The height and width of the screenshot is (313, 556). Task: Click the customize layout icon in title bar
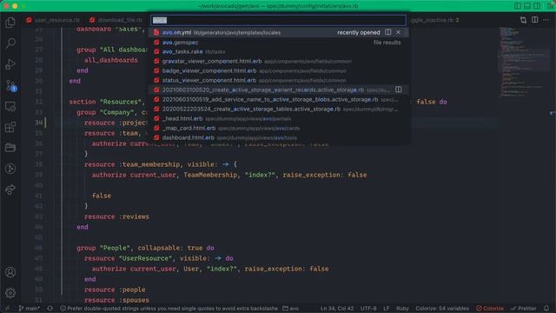pyautogui.click(x=550, y=6)
